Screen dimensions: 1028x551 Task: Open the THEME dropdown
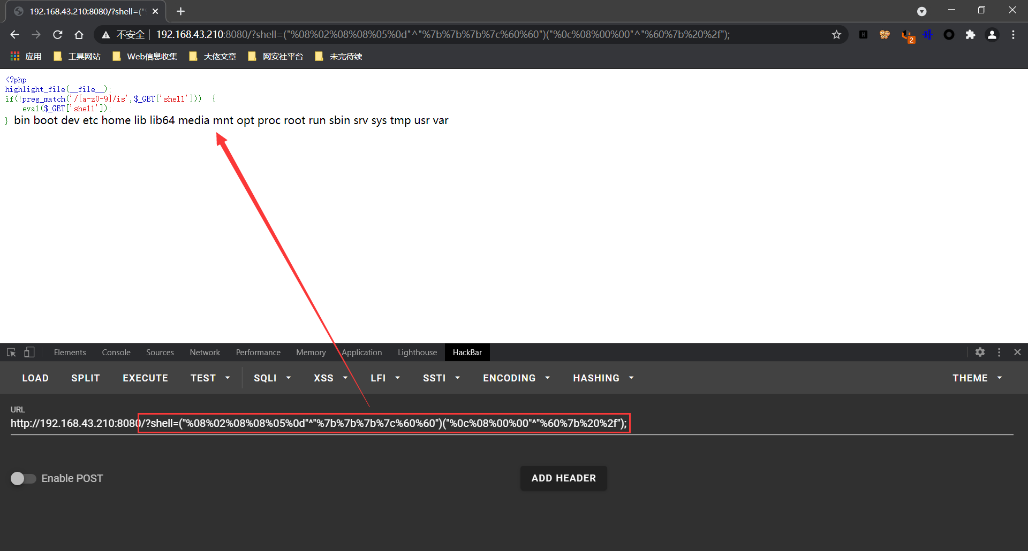pos(977,378)
